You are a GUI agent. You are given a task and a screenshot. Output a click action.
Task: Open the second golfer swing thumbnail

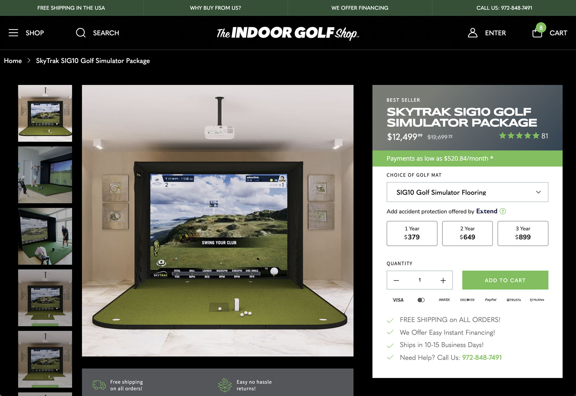pos(45,175)
